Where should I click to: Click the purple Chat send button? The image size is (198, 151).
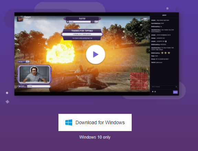[175, 92]
